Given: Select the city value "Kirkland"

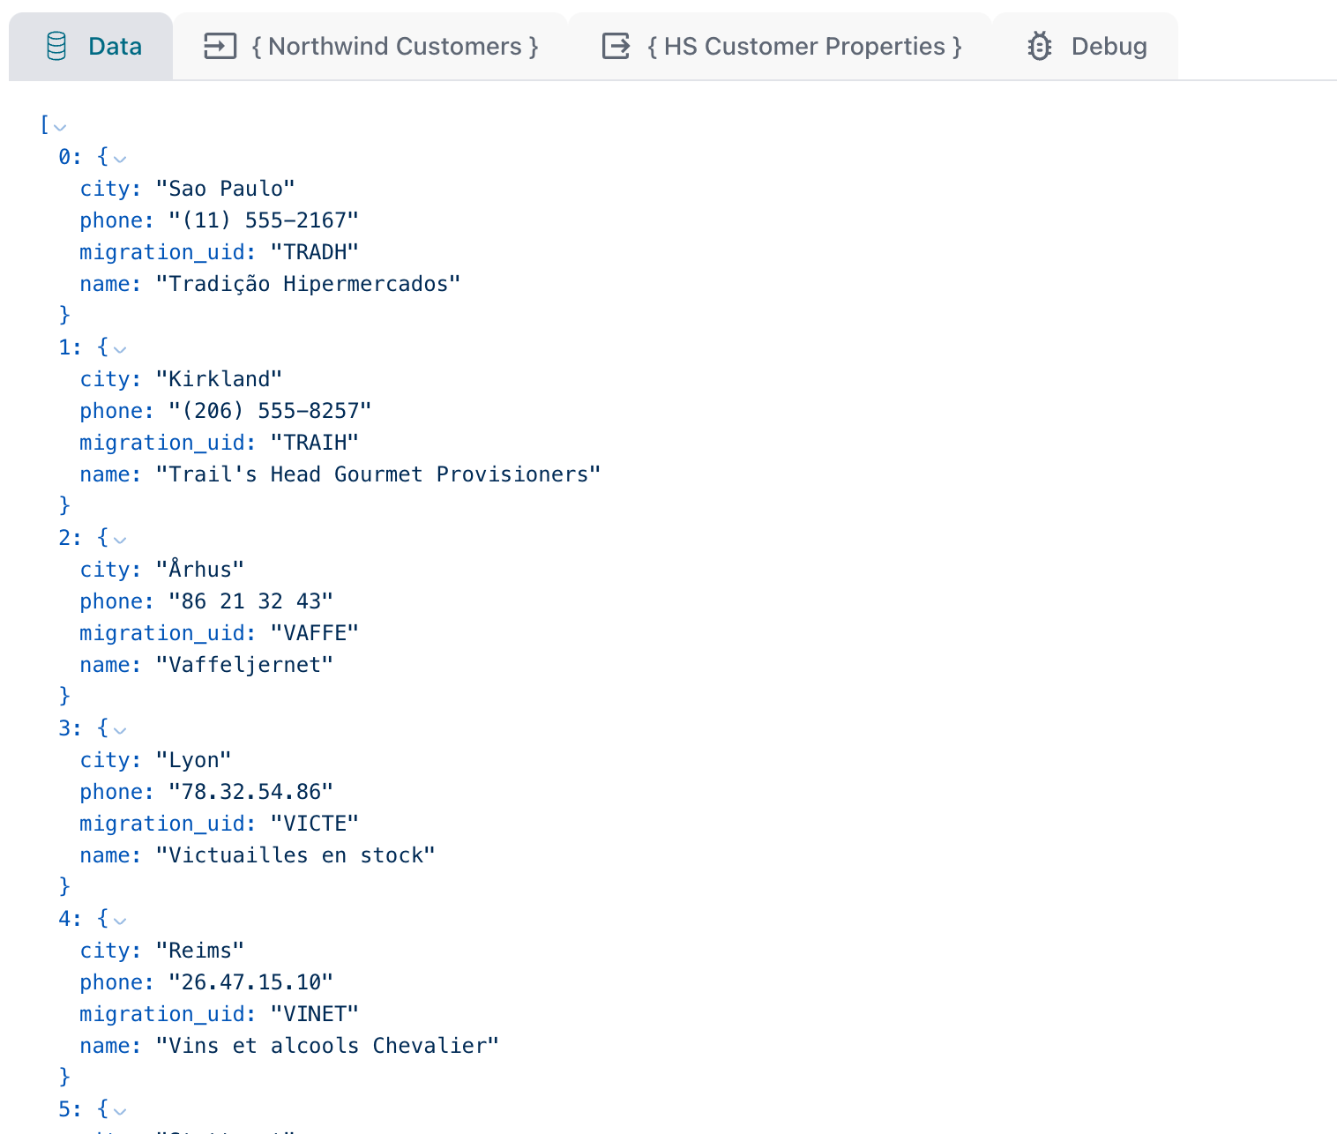Looking at the screenshot, I should point(220,379).
